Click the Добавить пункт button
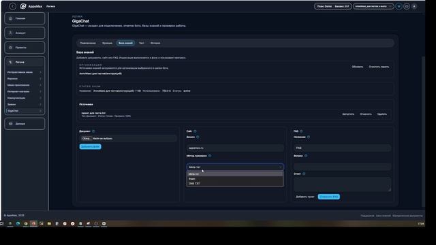 point(305,197)
